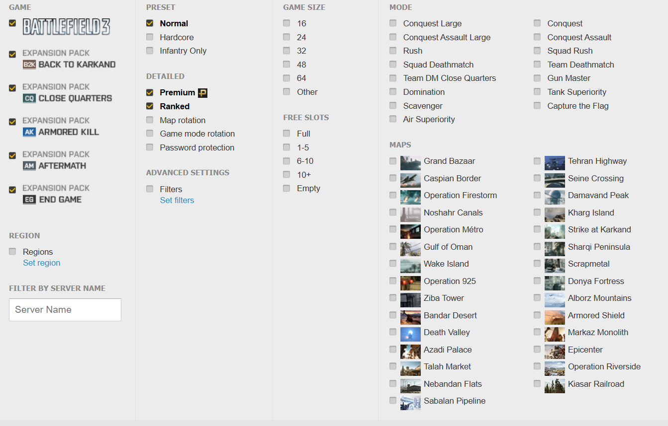The width and height of the screenshot is (668, 426).
Task: Click the Gun Master mode label
Action: [569, 78]
